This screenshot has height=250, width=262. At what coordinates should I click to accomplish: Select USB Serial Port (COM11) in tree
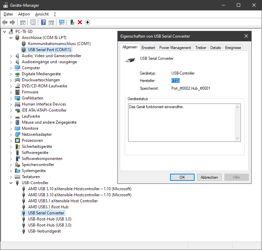tap(50, 50)
